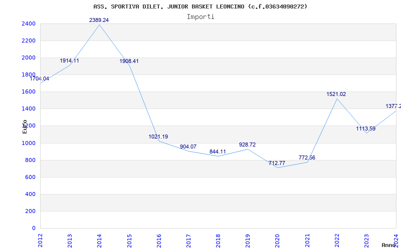Click the Importi chart subtitle
Screen dimensions: 401x250
point(200,17)
